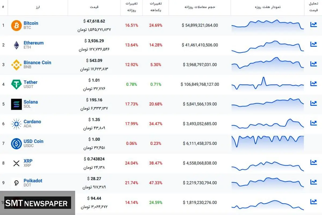Image resolution: width=322 pixels, height=215 pixels.
Task: Select Ethereum volume $ 41,461,410,506.00
Action: pos(200,45)
